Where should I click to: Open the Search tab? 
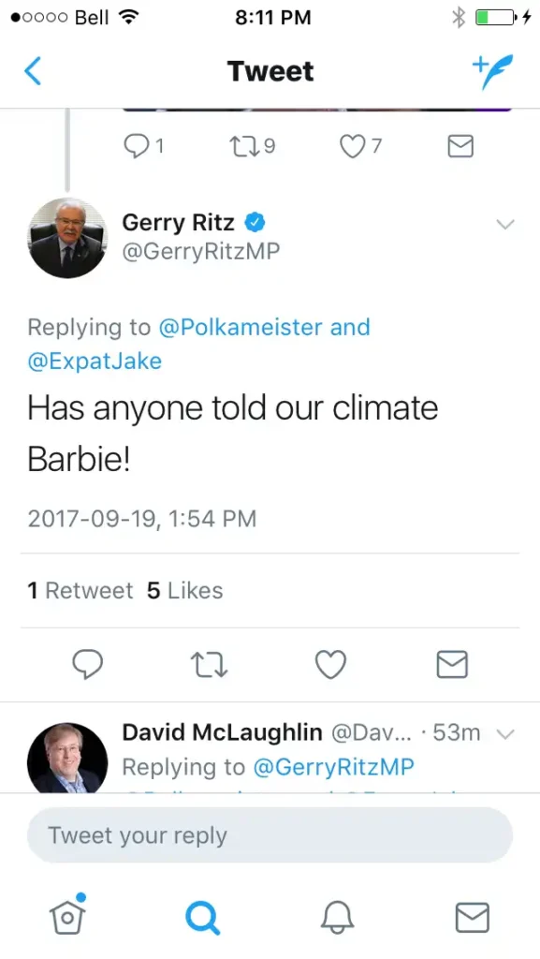pyautogui.click(x=203, y=918)
